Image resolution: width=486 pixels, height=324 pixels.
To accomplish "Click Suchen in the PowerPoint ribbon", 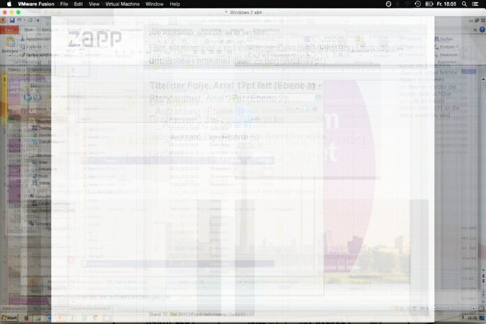I will [x=444, y=39].
